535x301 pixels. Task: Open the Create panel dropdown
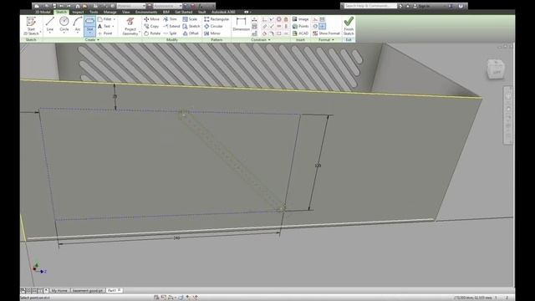coord(92,40)
